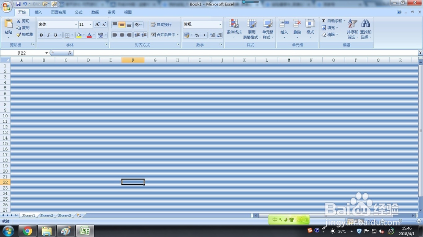Toggle Bold formatting
The height and width of the screenshot is (237, 423).
(41, 35)
